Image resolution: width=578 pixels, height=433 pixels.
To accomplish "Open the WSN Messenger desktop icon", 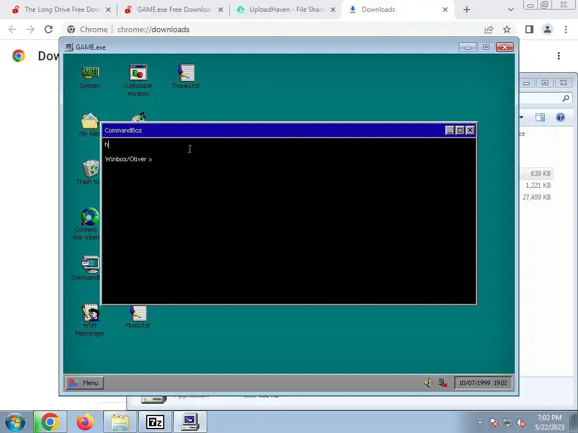I will tap(90, 320).
